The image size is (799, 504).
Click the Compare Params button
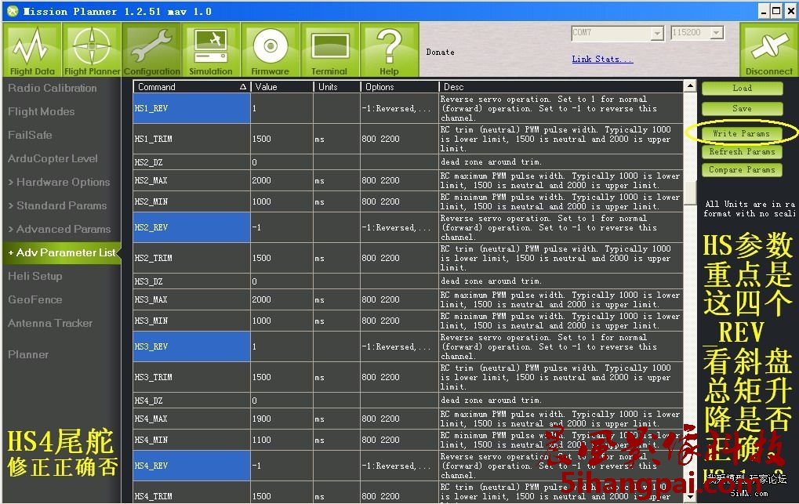(x=742, y=170)
